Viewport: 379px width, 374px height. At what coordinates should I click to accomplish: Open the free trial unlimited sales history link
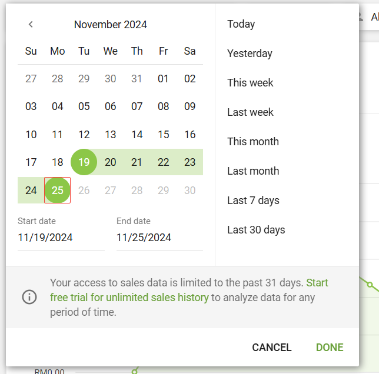pyautogui.click(x=129, y=298)
